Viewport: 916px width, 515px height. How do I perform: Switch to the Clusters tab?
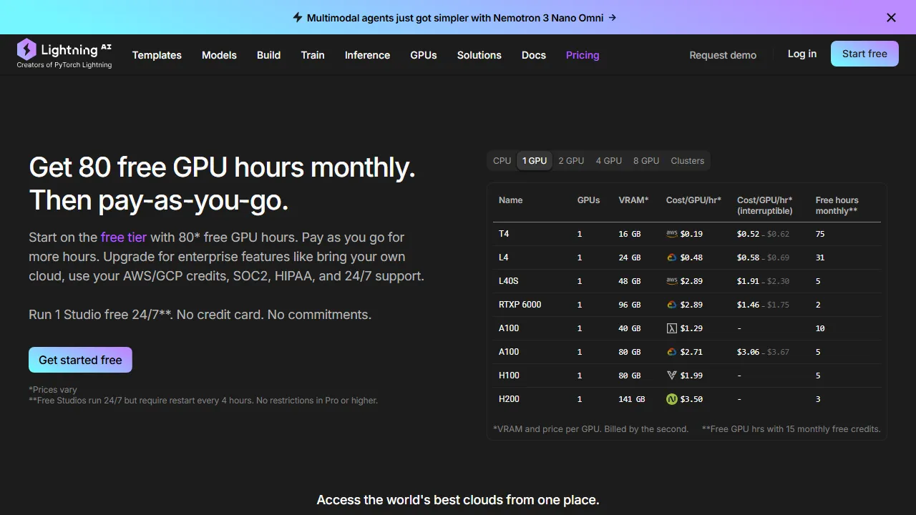click(688, 161)
